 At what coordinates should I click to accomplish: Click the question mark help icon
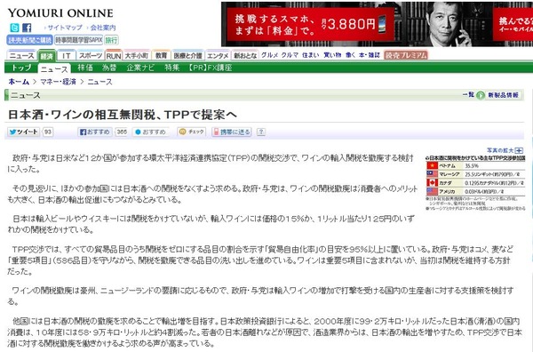tap(260, 132)
